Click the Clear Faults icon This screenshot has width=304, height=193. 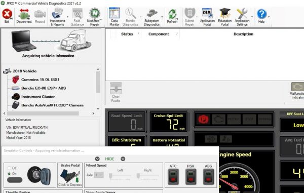116,92
